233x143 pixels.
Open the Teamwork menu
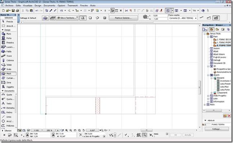point(73,5)
